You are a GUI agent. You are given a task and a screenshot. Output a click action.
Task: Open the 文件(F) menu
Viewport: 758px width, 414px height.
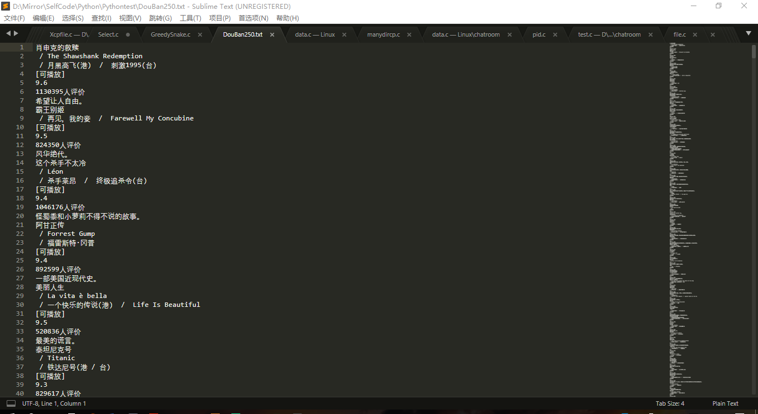(14, 18)
